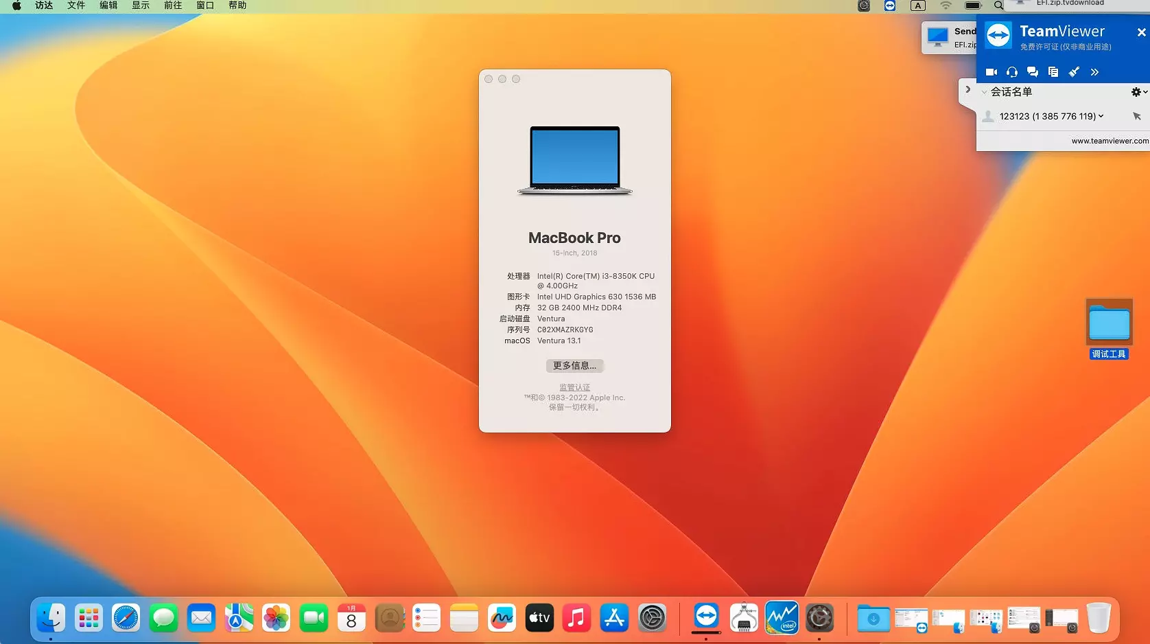Switch input source via the A icon

point(917,5)
